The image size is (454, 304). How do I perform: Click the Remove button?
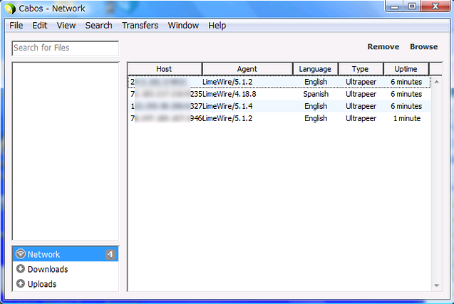click(x=383, y=47)
